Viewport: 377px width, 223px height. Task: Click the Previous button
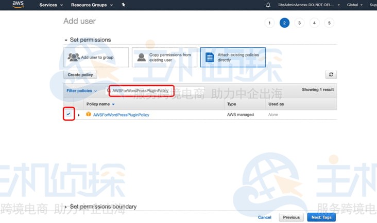(x=291, y=217)
